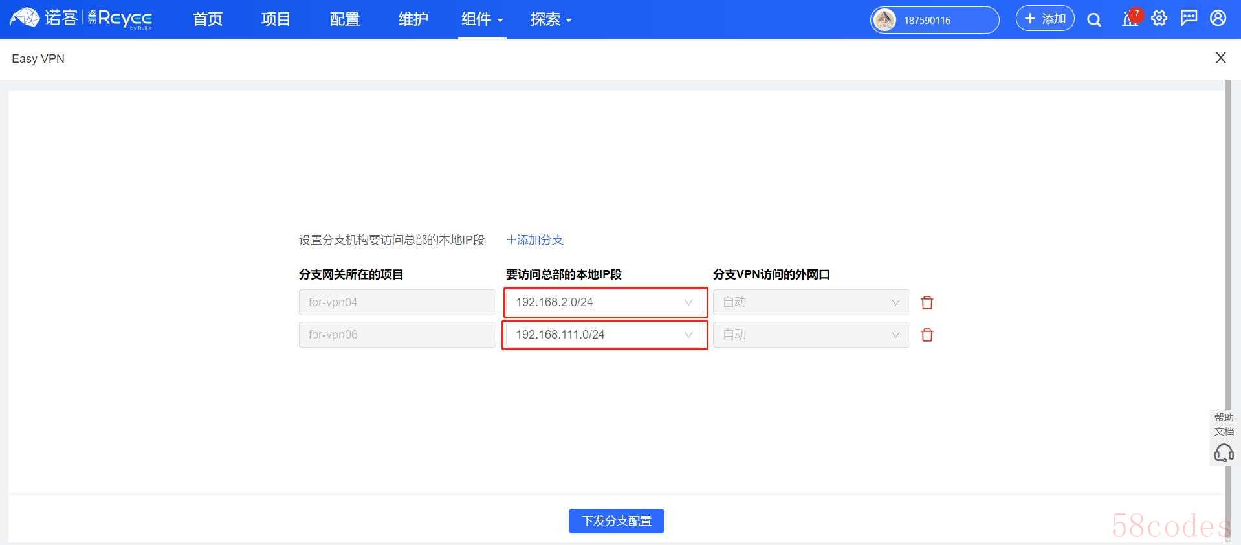Image resolution: width=1241 pixels, height=545 pixels.
Task: Open the notifications bell with badge
Action: coord(1130,19)
